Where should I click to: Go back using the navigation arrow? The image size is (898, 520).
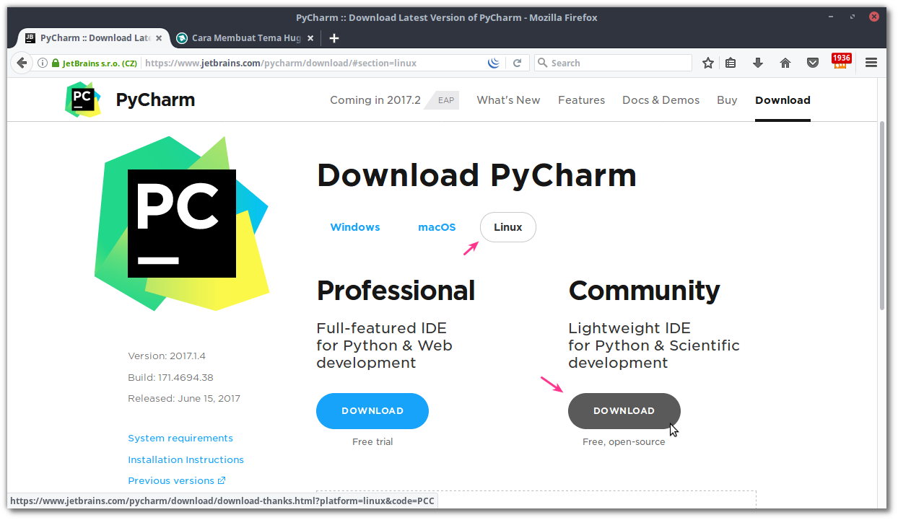(22, 63)
